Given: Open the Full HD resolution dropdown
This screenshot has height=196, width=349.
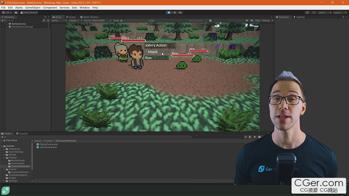Looking at the screenshot, I should 97,21.
